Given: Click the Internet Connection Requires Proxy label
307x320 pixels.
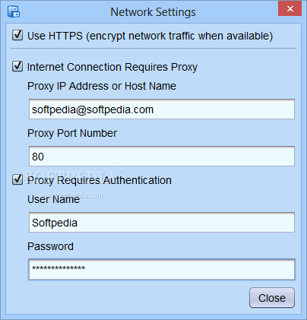Looking at the screenshot, I should 112,67.
